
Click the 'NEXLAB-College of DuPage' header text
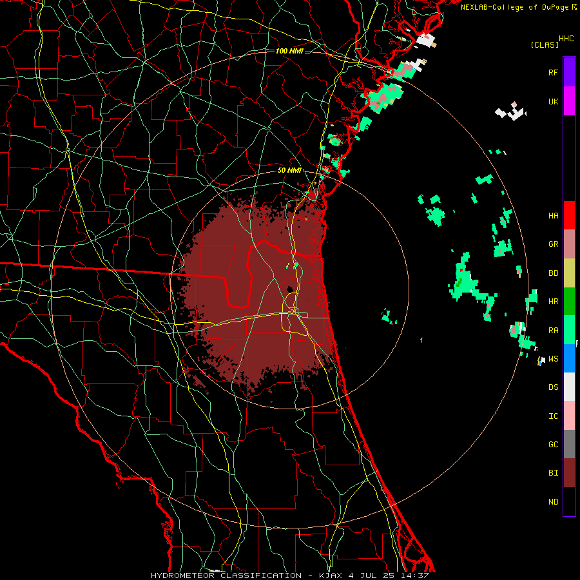514,7
